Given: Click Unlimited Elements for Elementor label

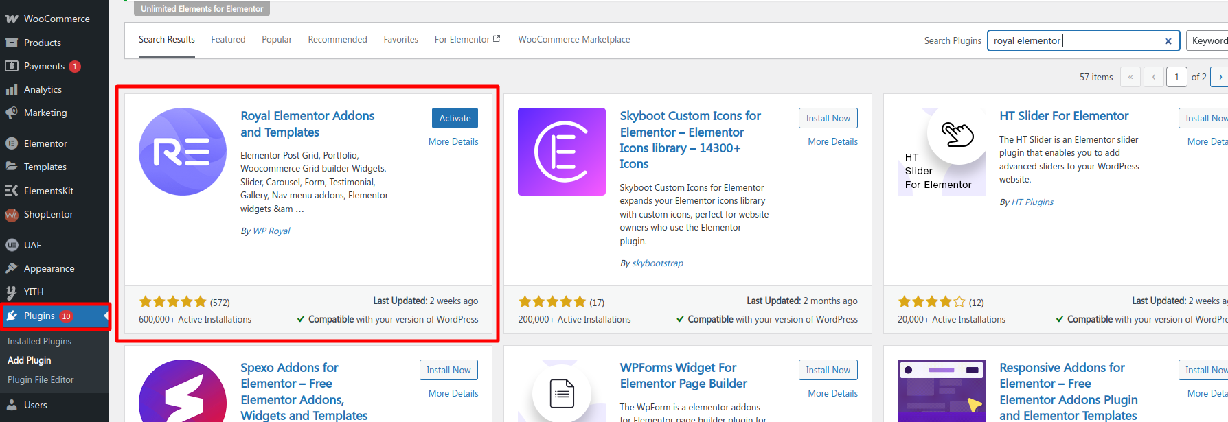Looking at the screenshot, I should coord(202,8).
